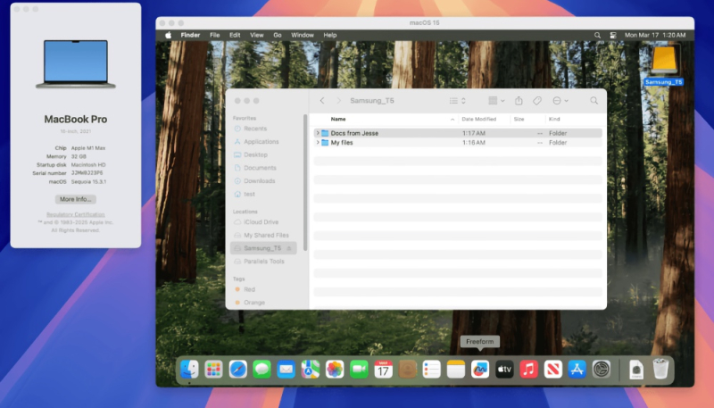This screenshot has width=714, height=408.
Task: Launch Safari from the Dock
Action: (237, 369)
